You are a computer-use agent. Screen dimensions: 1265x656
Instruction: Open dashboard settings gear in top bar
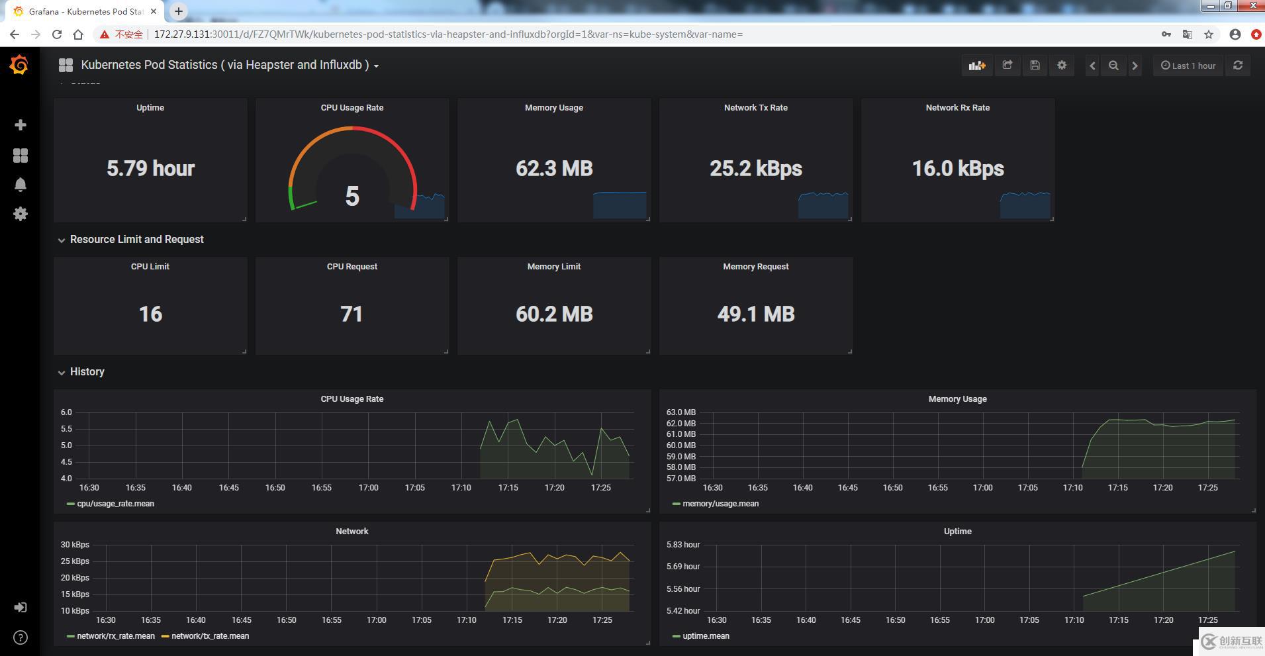[x=1062, y=66]
